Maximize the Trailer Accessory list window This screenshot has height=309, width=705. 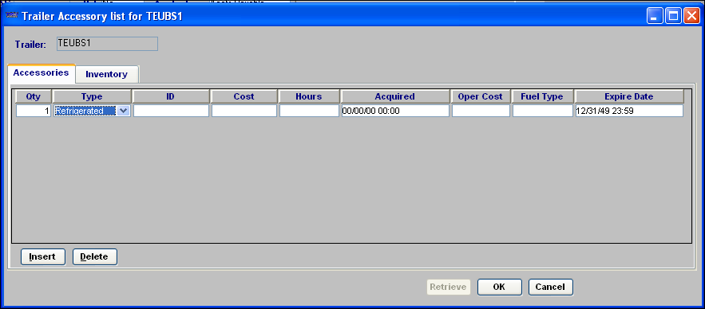pyautogui.click(x=673, y=17)
